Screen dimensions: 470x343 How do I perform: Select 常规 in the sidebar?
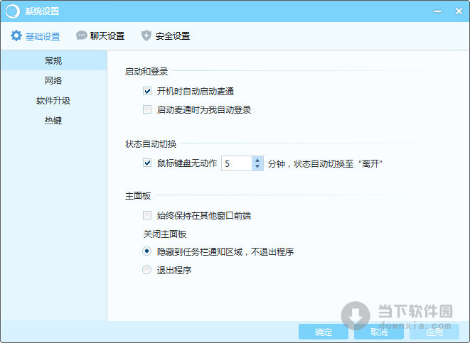pos(53,60)
